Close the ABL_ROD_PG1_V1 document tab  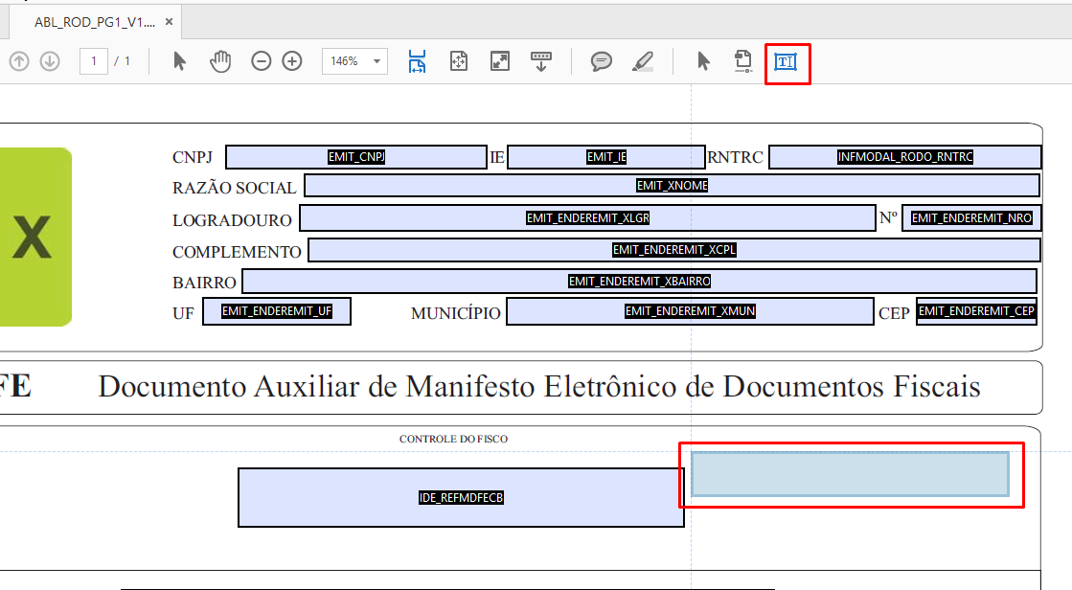pos(169,21)
